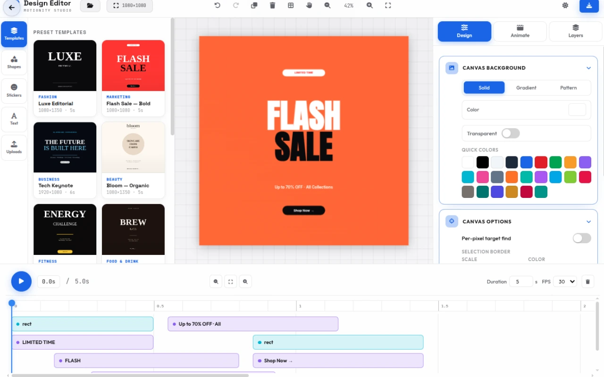Viewport: 604px width, 377px height.
Task: Zoom out of the timeline
Action: (216, 282)
